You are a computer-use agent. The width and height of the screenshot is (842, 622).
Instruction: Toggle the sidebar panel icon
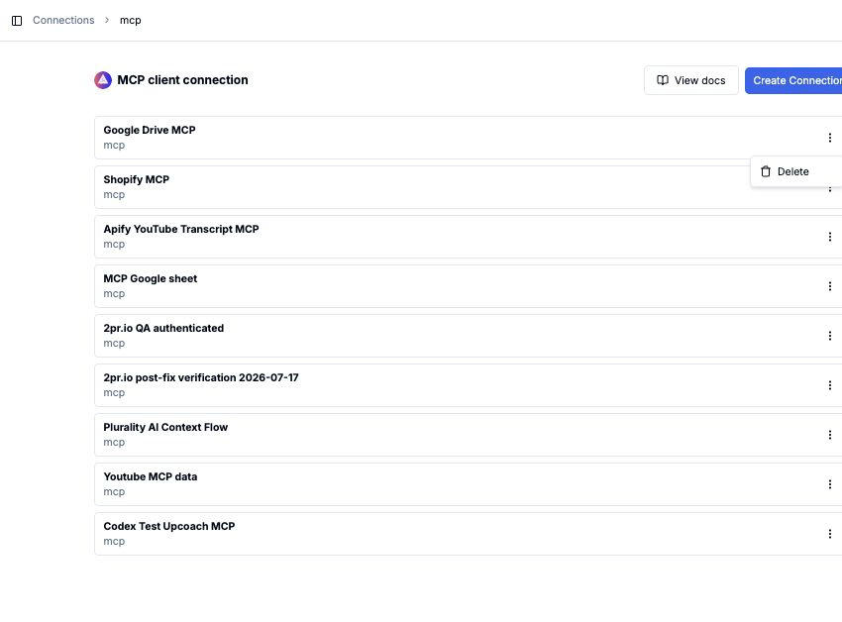pos(17,21)
